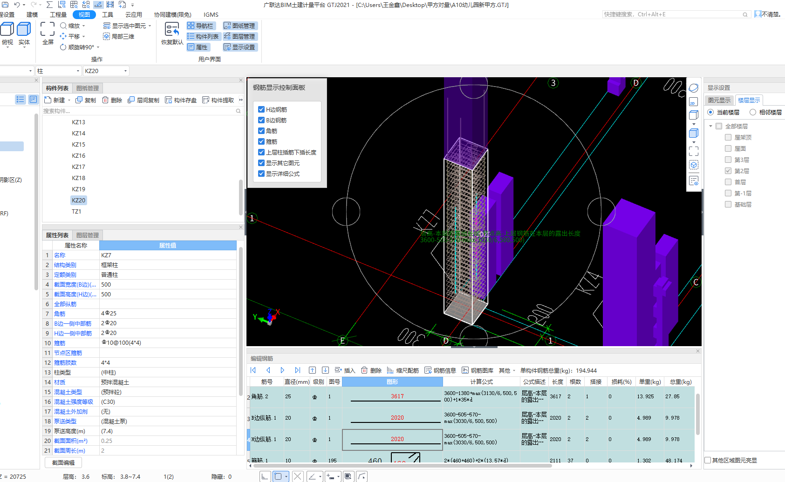Click the 恢复默认 restore default icon
Image resolution: width=785 pixels, height=482 pixels.
[x=172, y=29]
